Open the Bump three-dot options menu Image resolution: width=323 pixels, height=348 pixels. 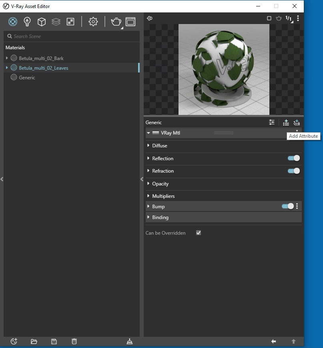tap(297, 206)
